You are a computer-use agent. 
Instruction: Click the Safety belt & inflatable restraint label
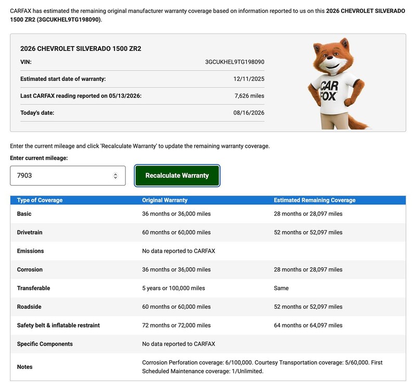click(x=58, y=325)
